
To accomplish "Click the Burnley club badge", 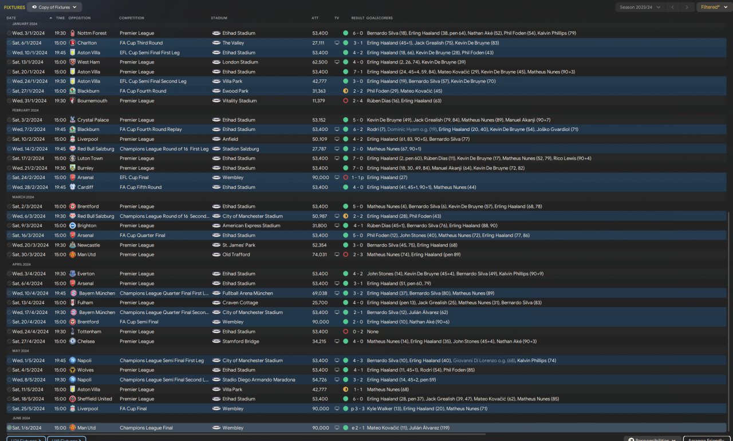I will coord(72,168).
